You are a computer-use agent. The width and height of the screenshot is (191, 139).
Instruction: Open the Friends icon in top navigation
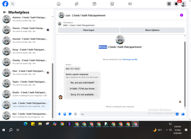coord(76,4)
